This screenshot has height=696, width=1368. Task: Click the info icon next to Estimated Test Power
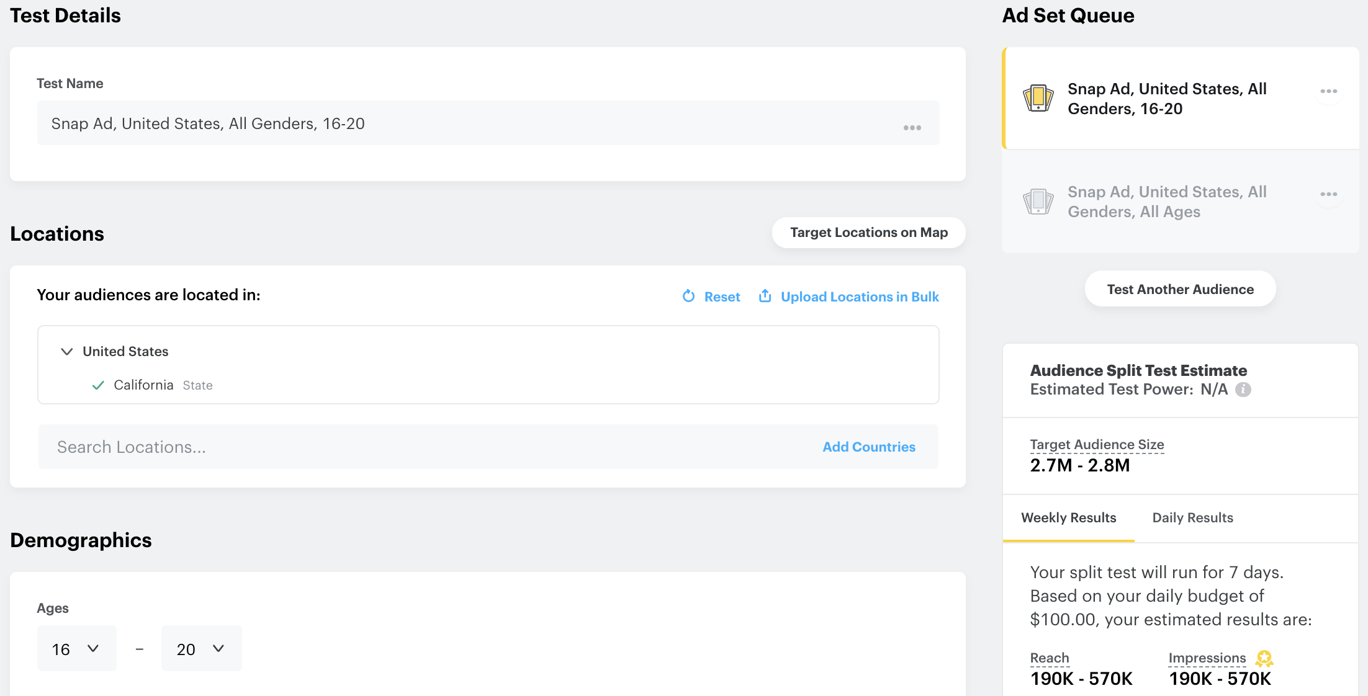tap(1243, 390)
